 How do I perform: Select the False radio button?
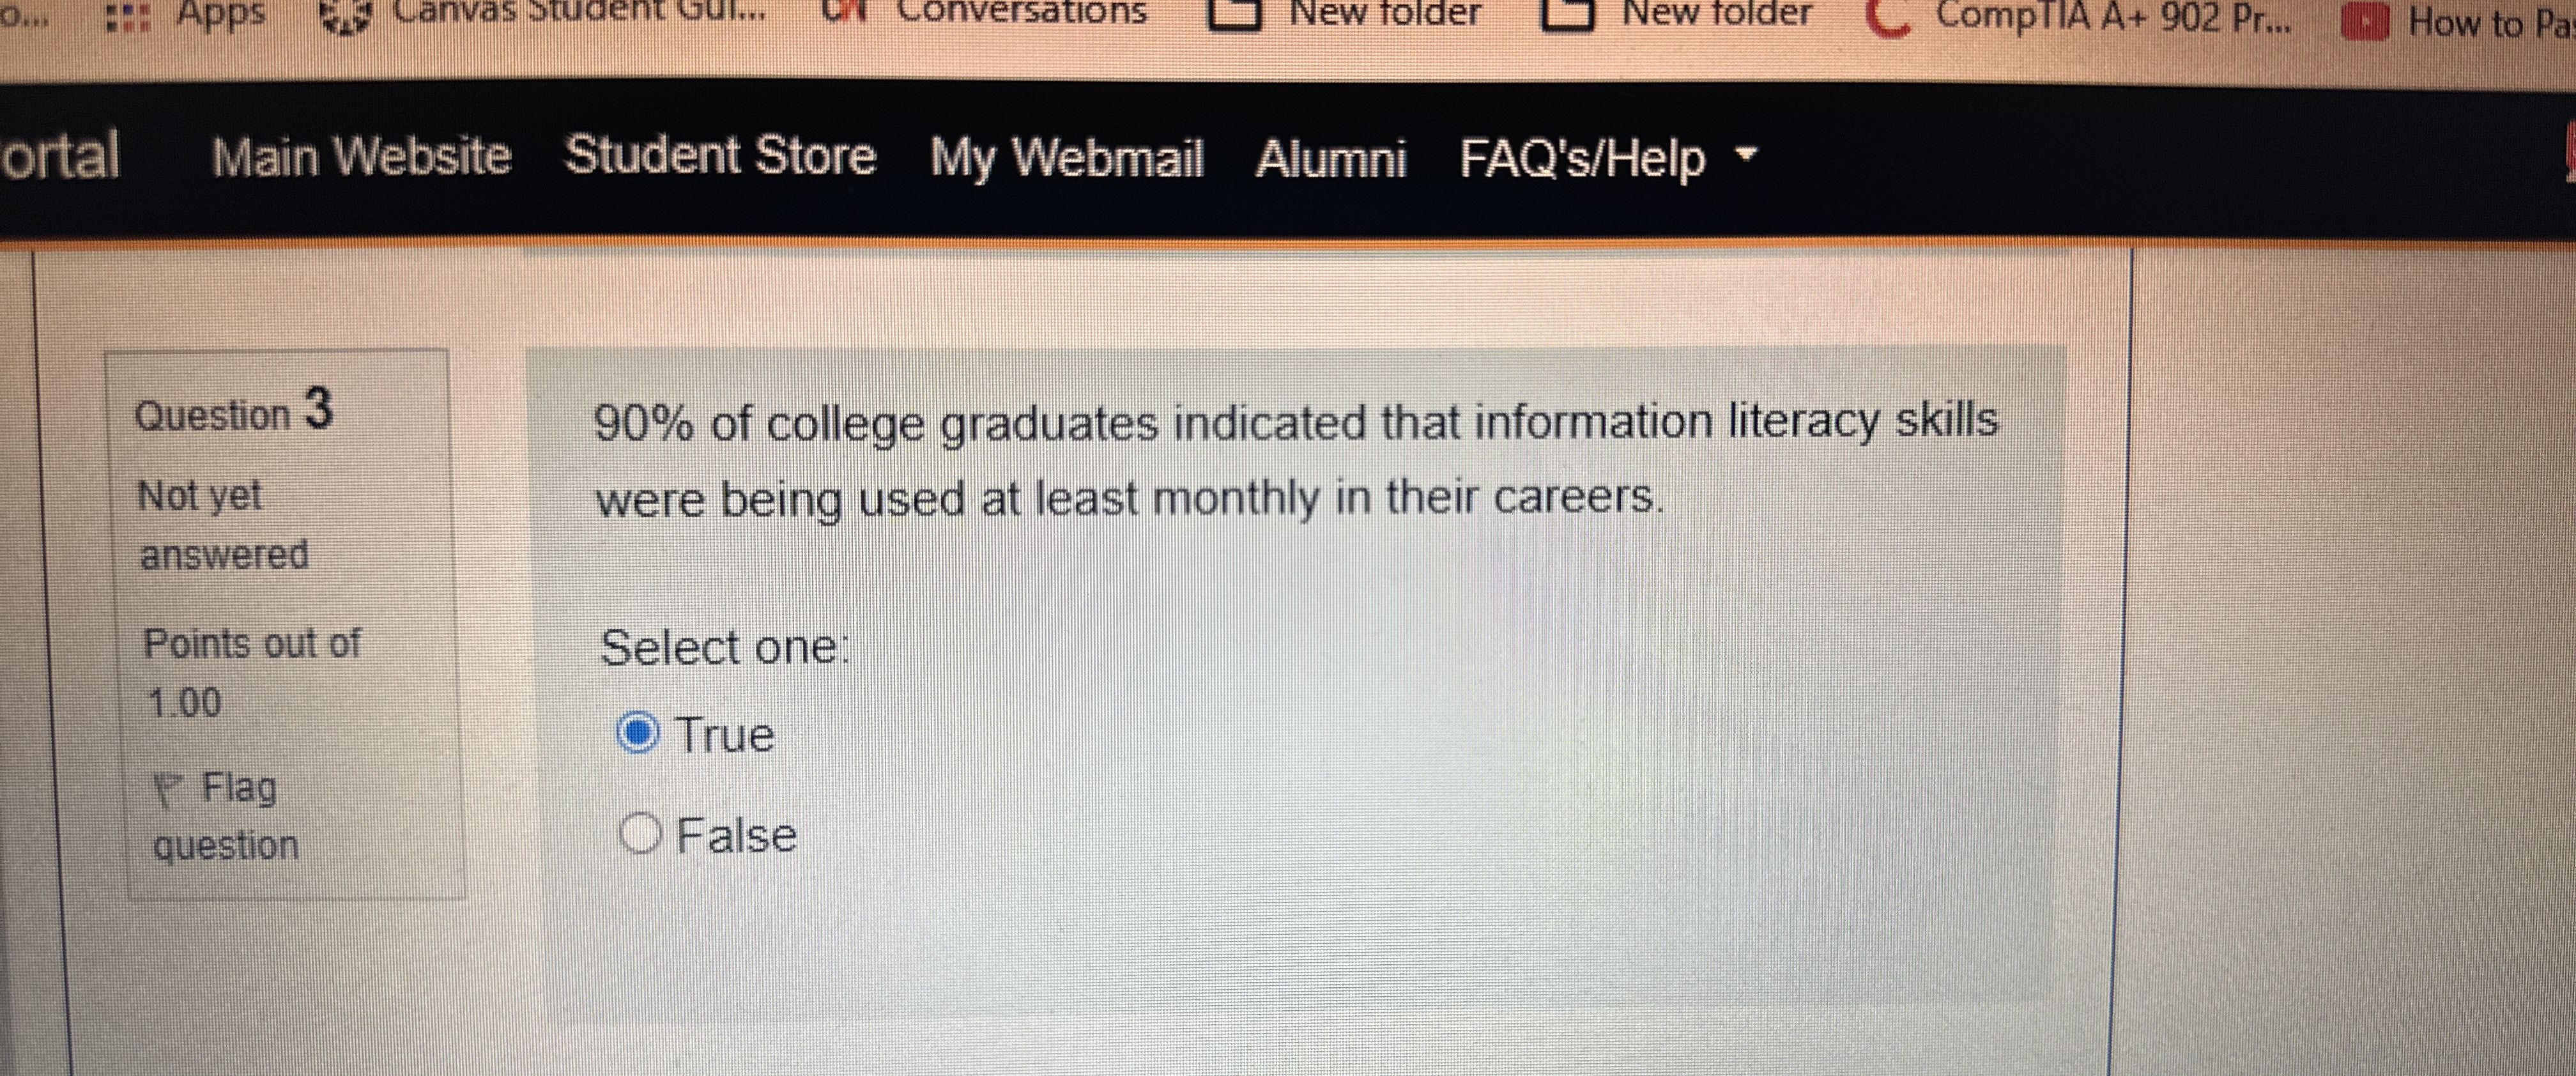641,834
